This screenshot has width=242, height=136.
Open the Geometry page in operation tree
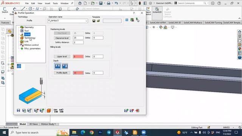(29, 27)
